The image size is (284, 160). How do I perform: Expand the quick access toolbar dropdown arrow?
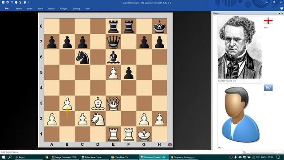point(28,2)
